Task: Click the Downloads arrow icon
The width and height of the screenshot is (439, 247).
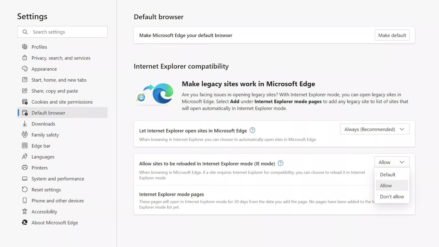Action: (24, 123)
